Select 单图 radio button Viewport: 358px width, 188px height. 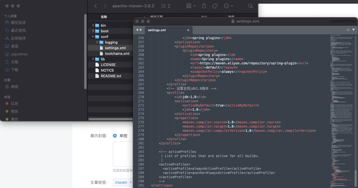(x=115, y=136)
